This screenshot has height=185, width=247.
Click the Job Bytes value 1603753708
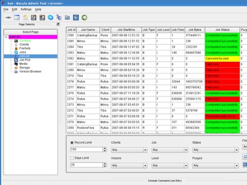coord(195,82)
